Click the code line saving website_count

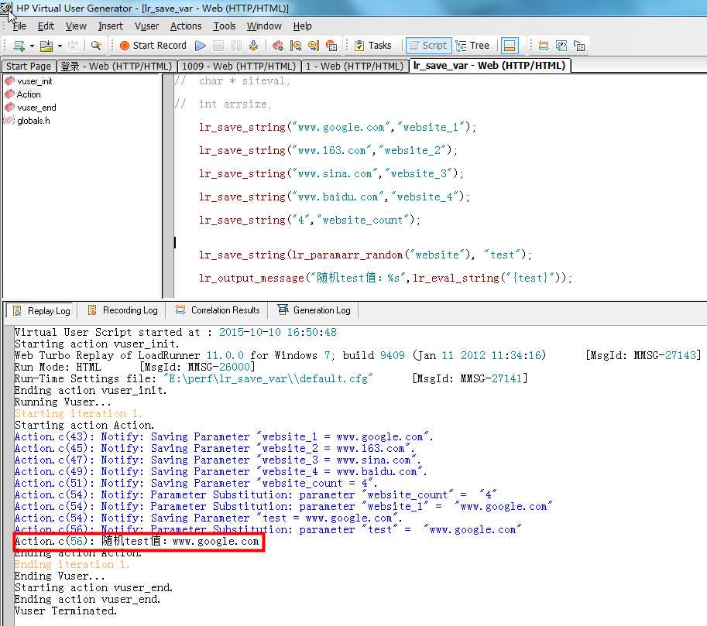(x=309, y=221)
